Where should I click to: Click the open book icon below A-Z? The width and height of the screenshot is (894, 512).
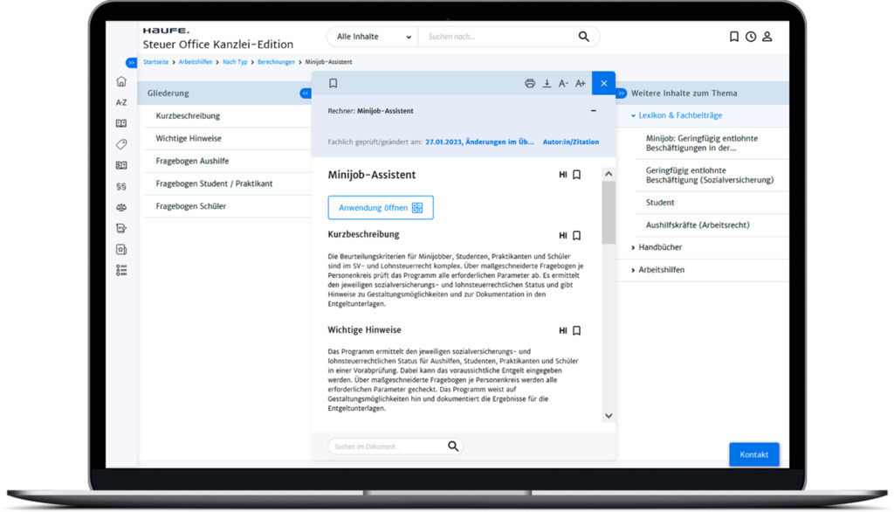pyautogui.click(x=121, y=123)
